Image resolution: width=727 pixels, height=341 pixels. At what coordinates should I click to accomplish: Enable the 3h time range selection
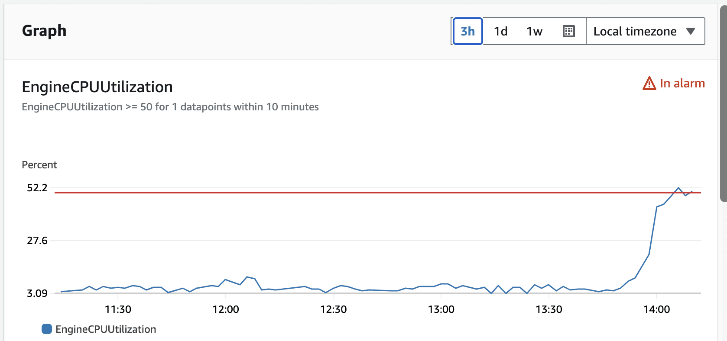point(467,31)
